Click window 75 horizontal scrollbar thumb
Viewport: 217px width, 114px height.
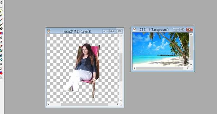tap(159, 68)
